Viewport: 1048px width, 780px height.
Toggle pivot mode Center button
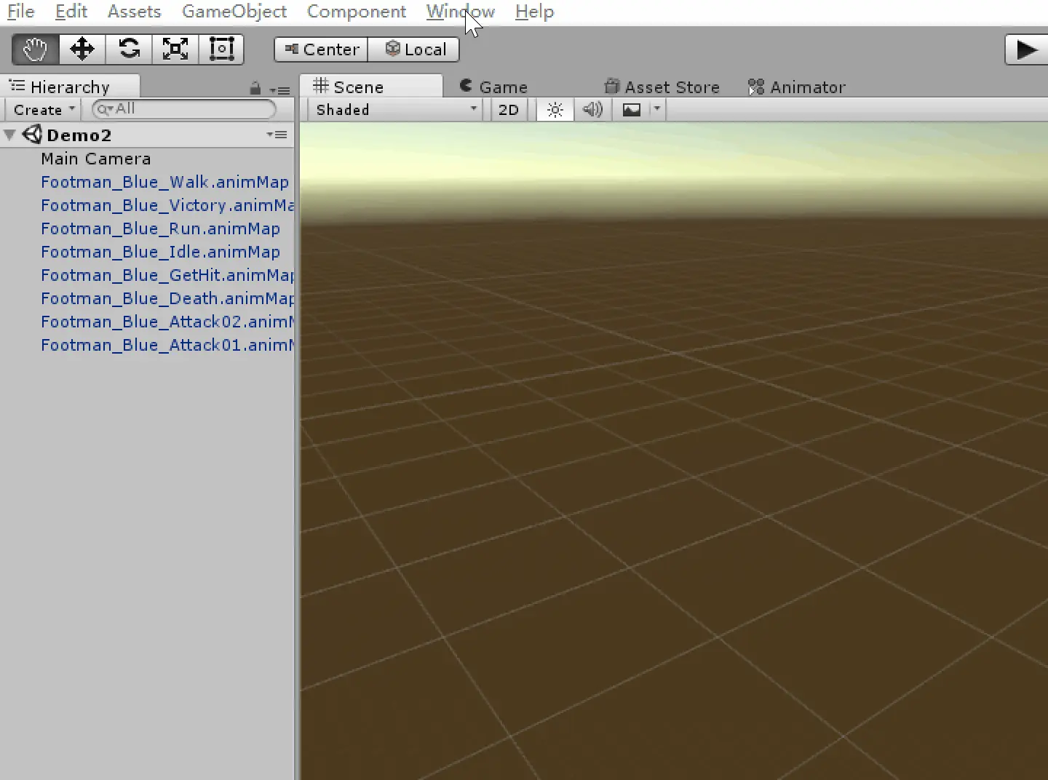pyautogui.click(x=321, y=49)
